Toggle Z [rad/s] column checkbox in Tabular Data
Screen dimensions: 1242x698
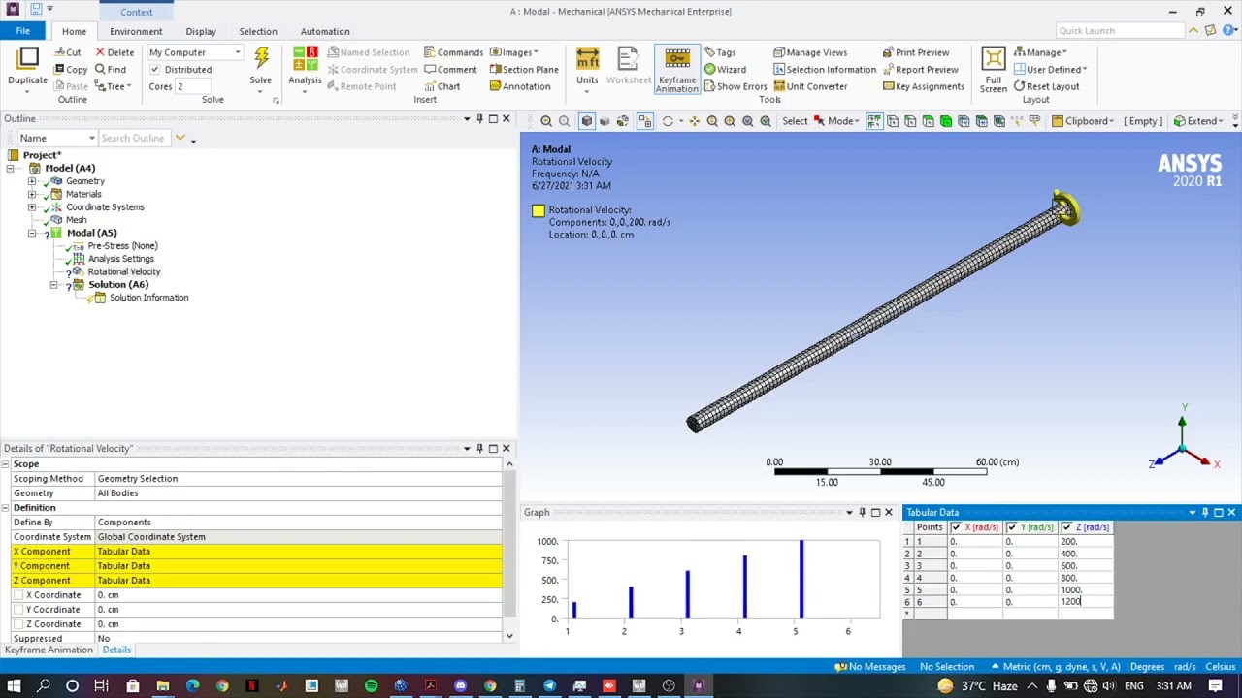coord(1066,527)
